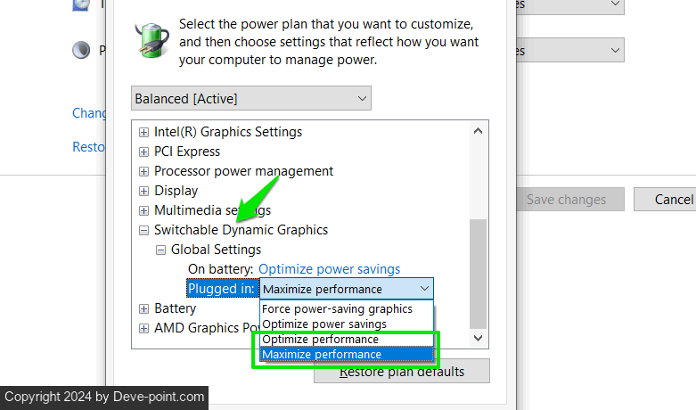Screen dimensions: 696x410
Task: Expand Processor power management settings
Action: (144, 171)
